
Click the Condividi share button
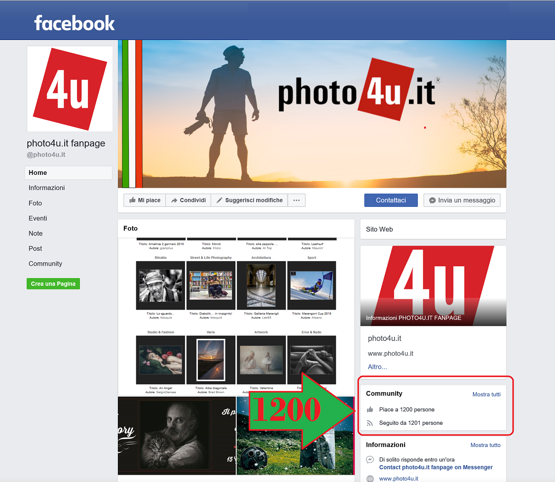[x=188, y=200]
